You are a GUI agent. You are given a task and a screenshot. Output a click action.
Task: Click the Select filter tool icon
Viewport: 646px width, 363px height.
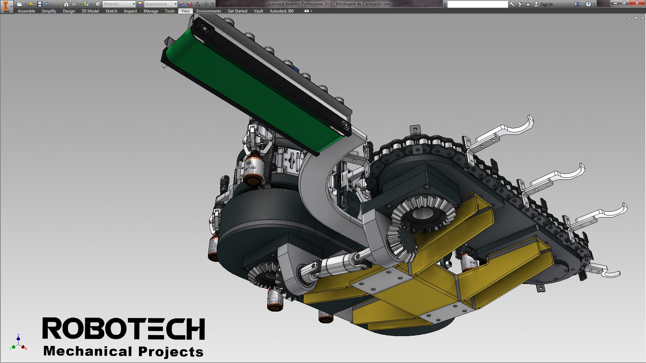pos(86,4)
